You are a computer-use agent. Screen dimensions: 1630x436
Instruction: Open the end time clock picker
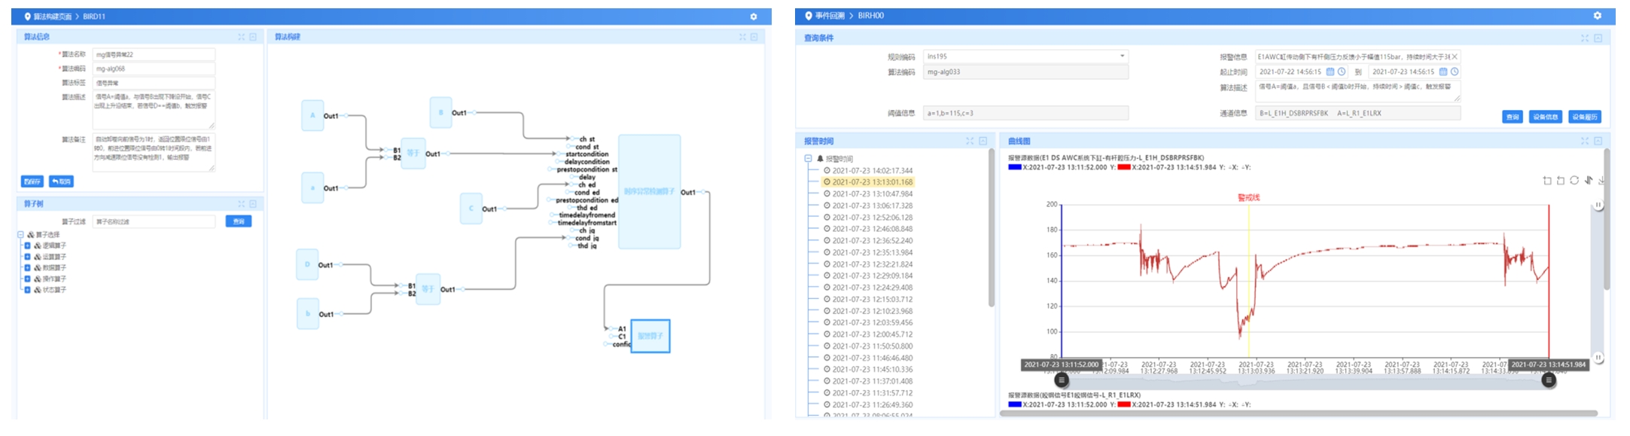[1455, 72]
